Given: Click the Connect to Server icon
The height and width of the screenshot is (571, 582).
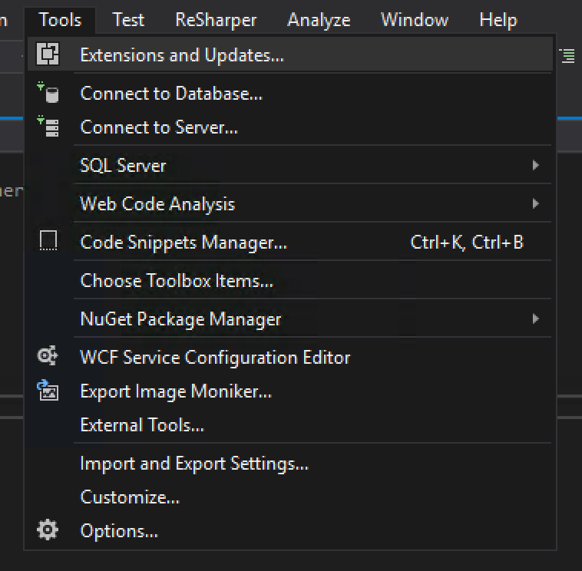Looking at the screenshot, I should [x=48, y=126].
